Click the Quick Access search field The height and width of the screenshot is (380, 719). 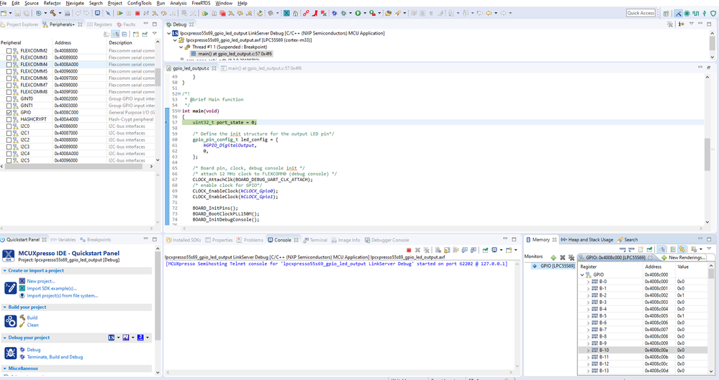[641, 13]
